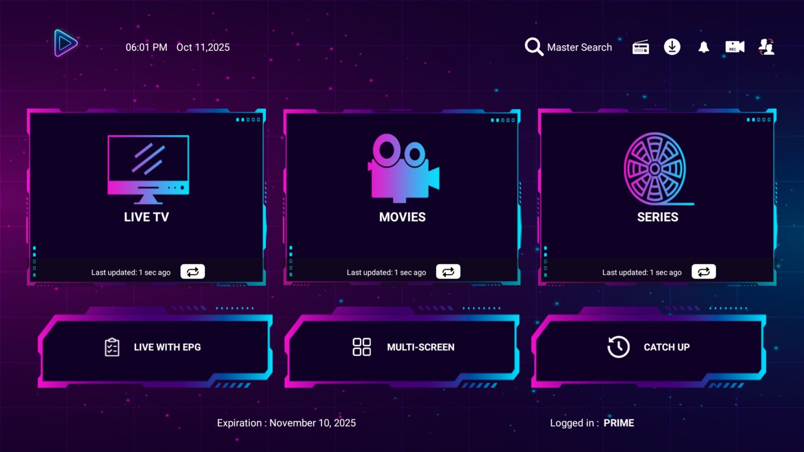Click the app play logo
This screenshot has height=452, width=804.
66,43
